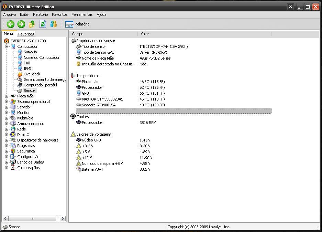Select the Núcleo CPU voltage row
Screen dimensions: 322x232
pos(174,140)
